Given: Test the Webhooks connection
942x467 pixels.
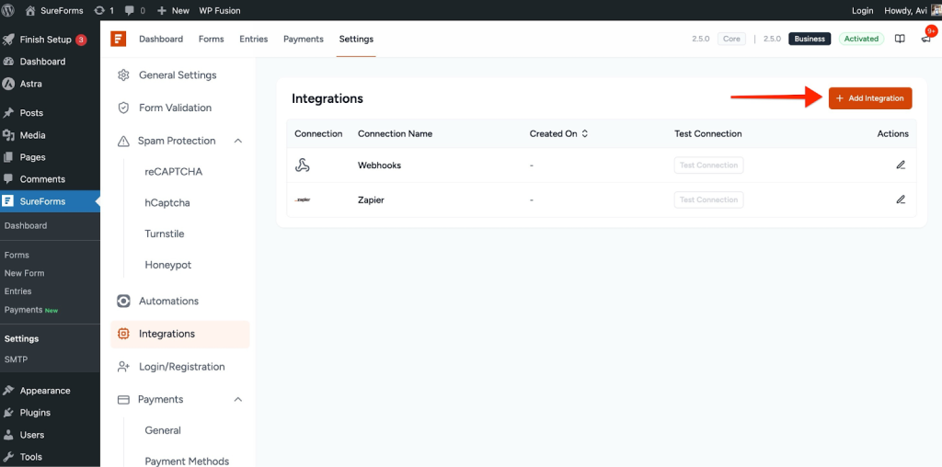Looking at the screenshot, I should [x=708, y=165].
